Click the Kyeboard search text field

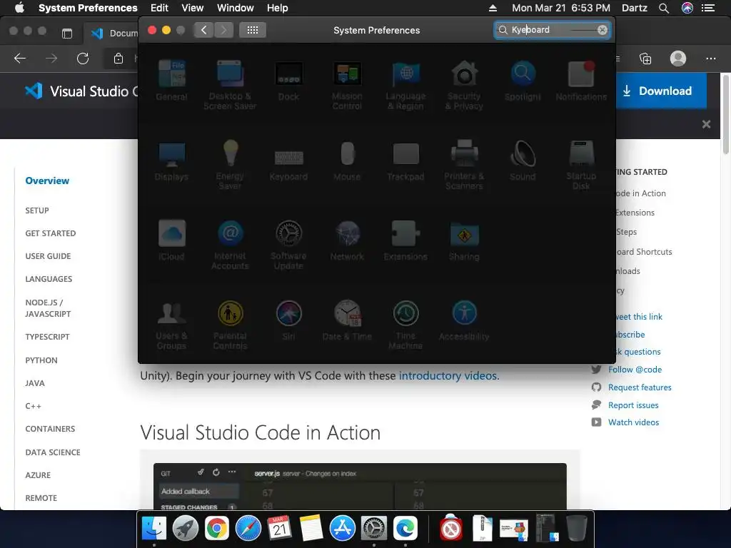[x=553, y=30]
